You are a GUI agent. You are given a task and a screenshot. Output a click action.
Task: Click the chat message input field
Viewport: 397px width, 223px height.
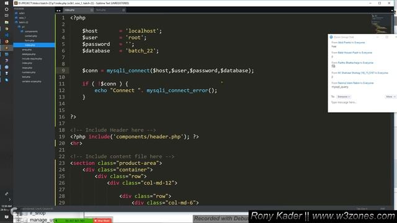tap(362, 102)
